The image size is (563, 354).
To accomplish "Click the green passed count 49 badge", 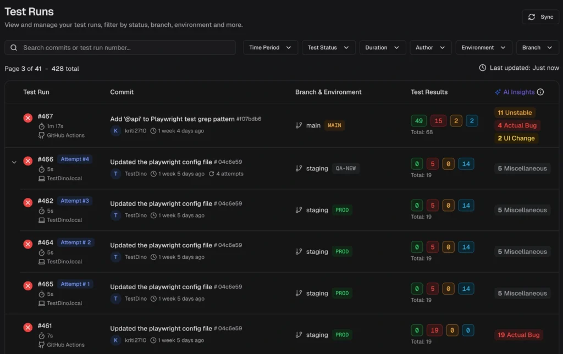I will [x=419, y=121].
